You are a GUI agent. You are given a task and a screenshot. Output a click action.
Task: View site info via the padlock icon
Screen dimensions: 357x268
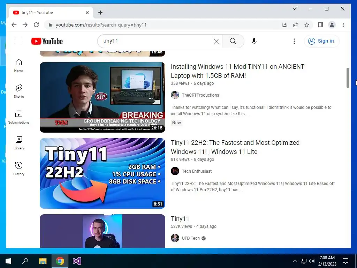pos(50,25)
